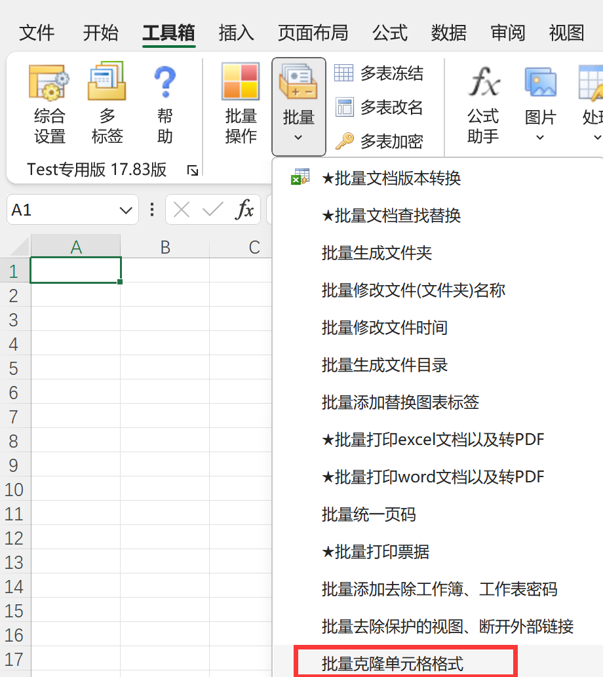Open the 数据 ribbon tab

tap(449, 33)
